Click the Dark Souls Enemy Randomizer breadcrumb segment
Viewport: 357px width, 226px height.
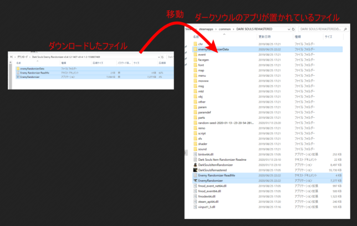(x=66, y=57)
